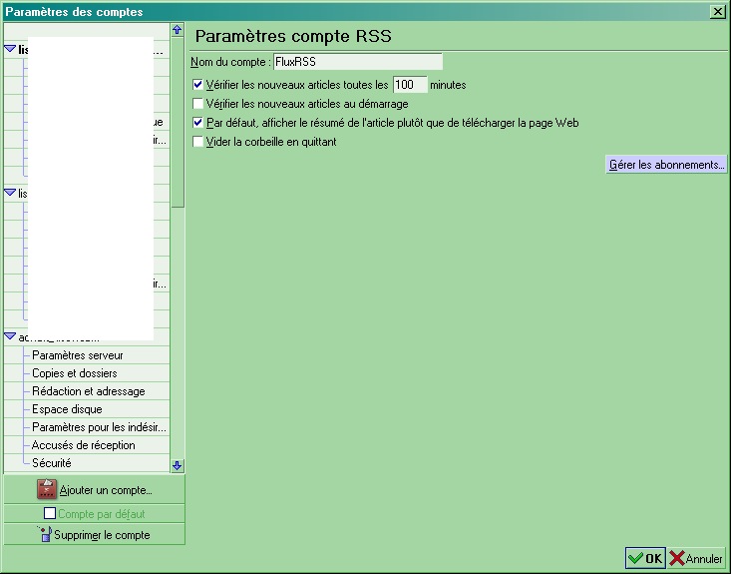Check the Compte par défaut box

click(x=50, y=513)
